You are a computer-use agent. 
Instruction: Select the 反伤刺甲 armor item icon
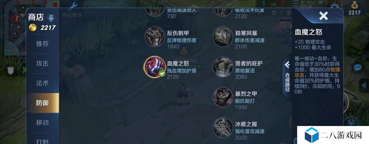click(x=154, y=36)
